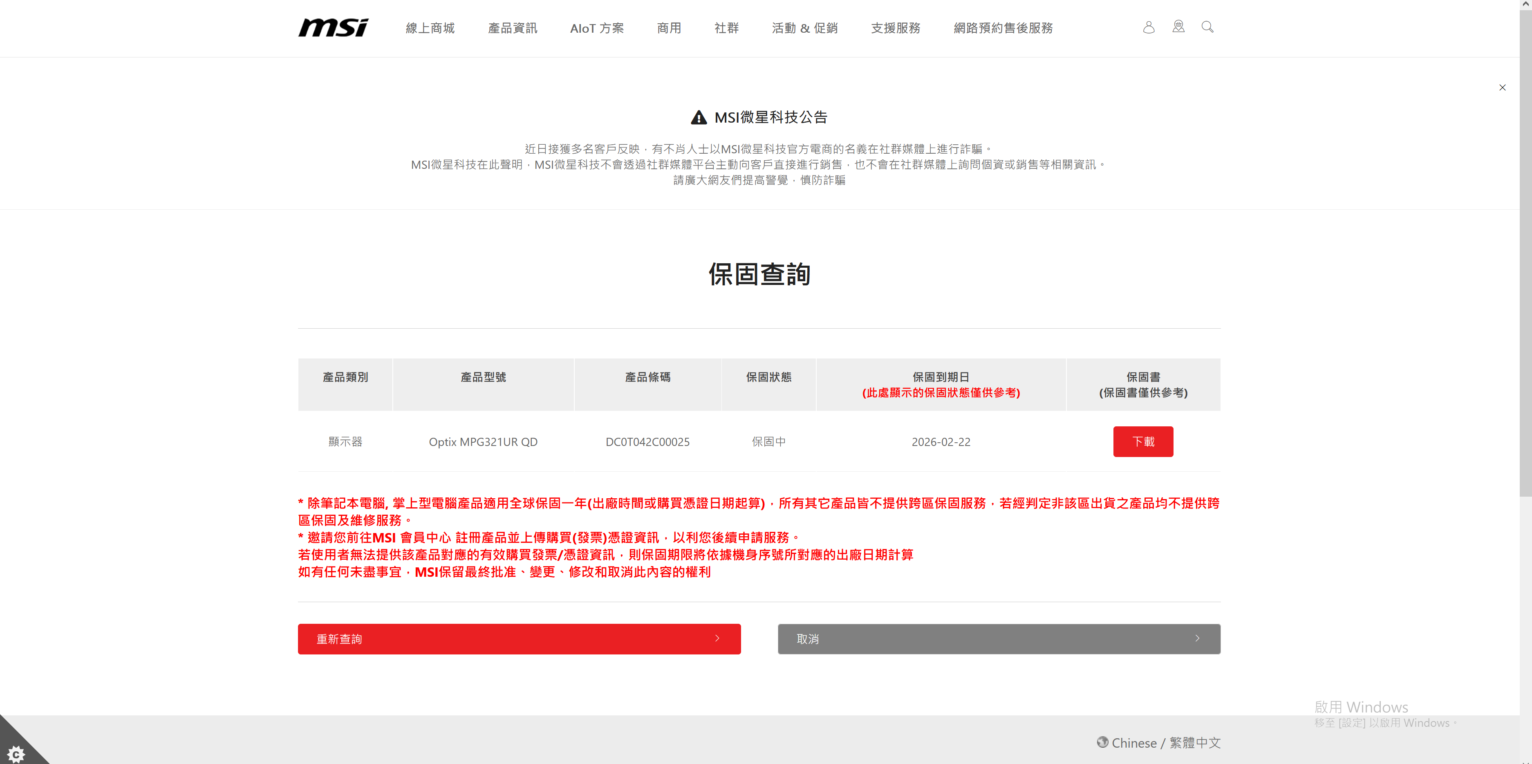Select product model Optix MPG321UR QD
This screenshot has width=1532, height=764.
pyautogui.click(x=483, y=442)
